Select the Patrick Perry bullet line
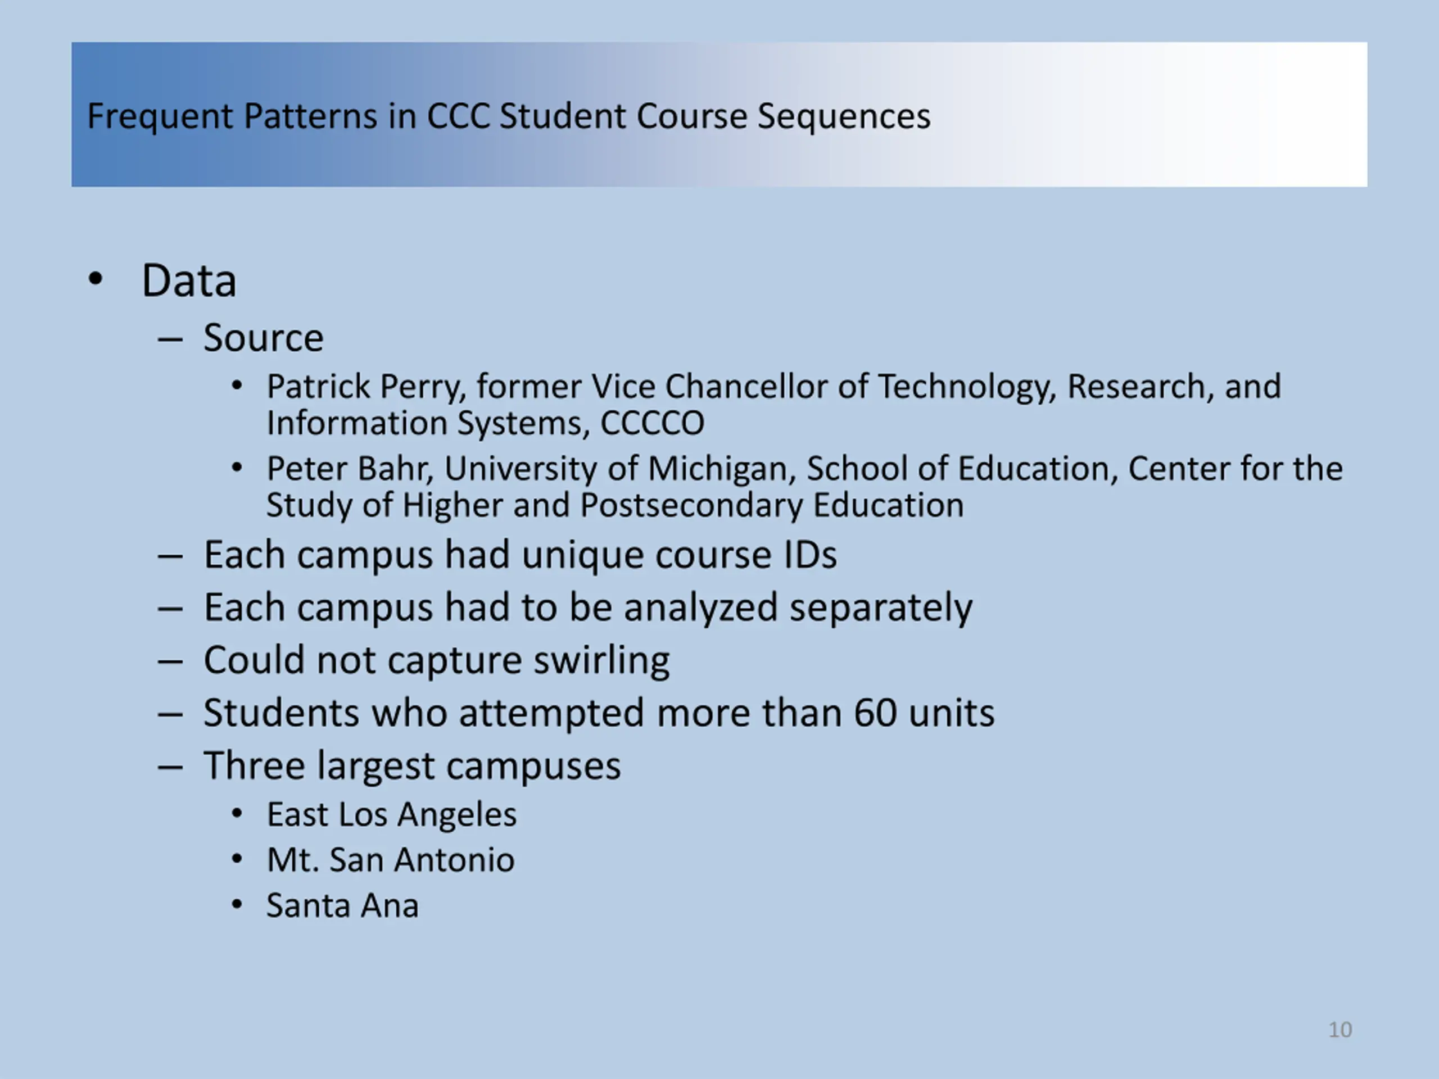This screenshot has width=1439, height=1079. pyautogui.click(x=773, y=386)
